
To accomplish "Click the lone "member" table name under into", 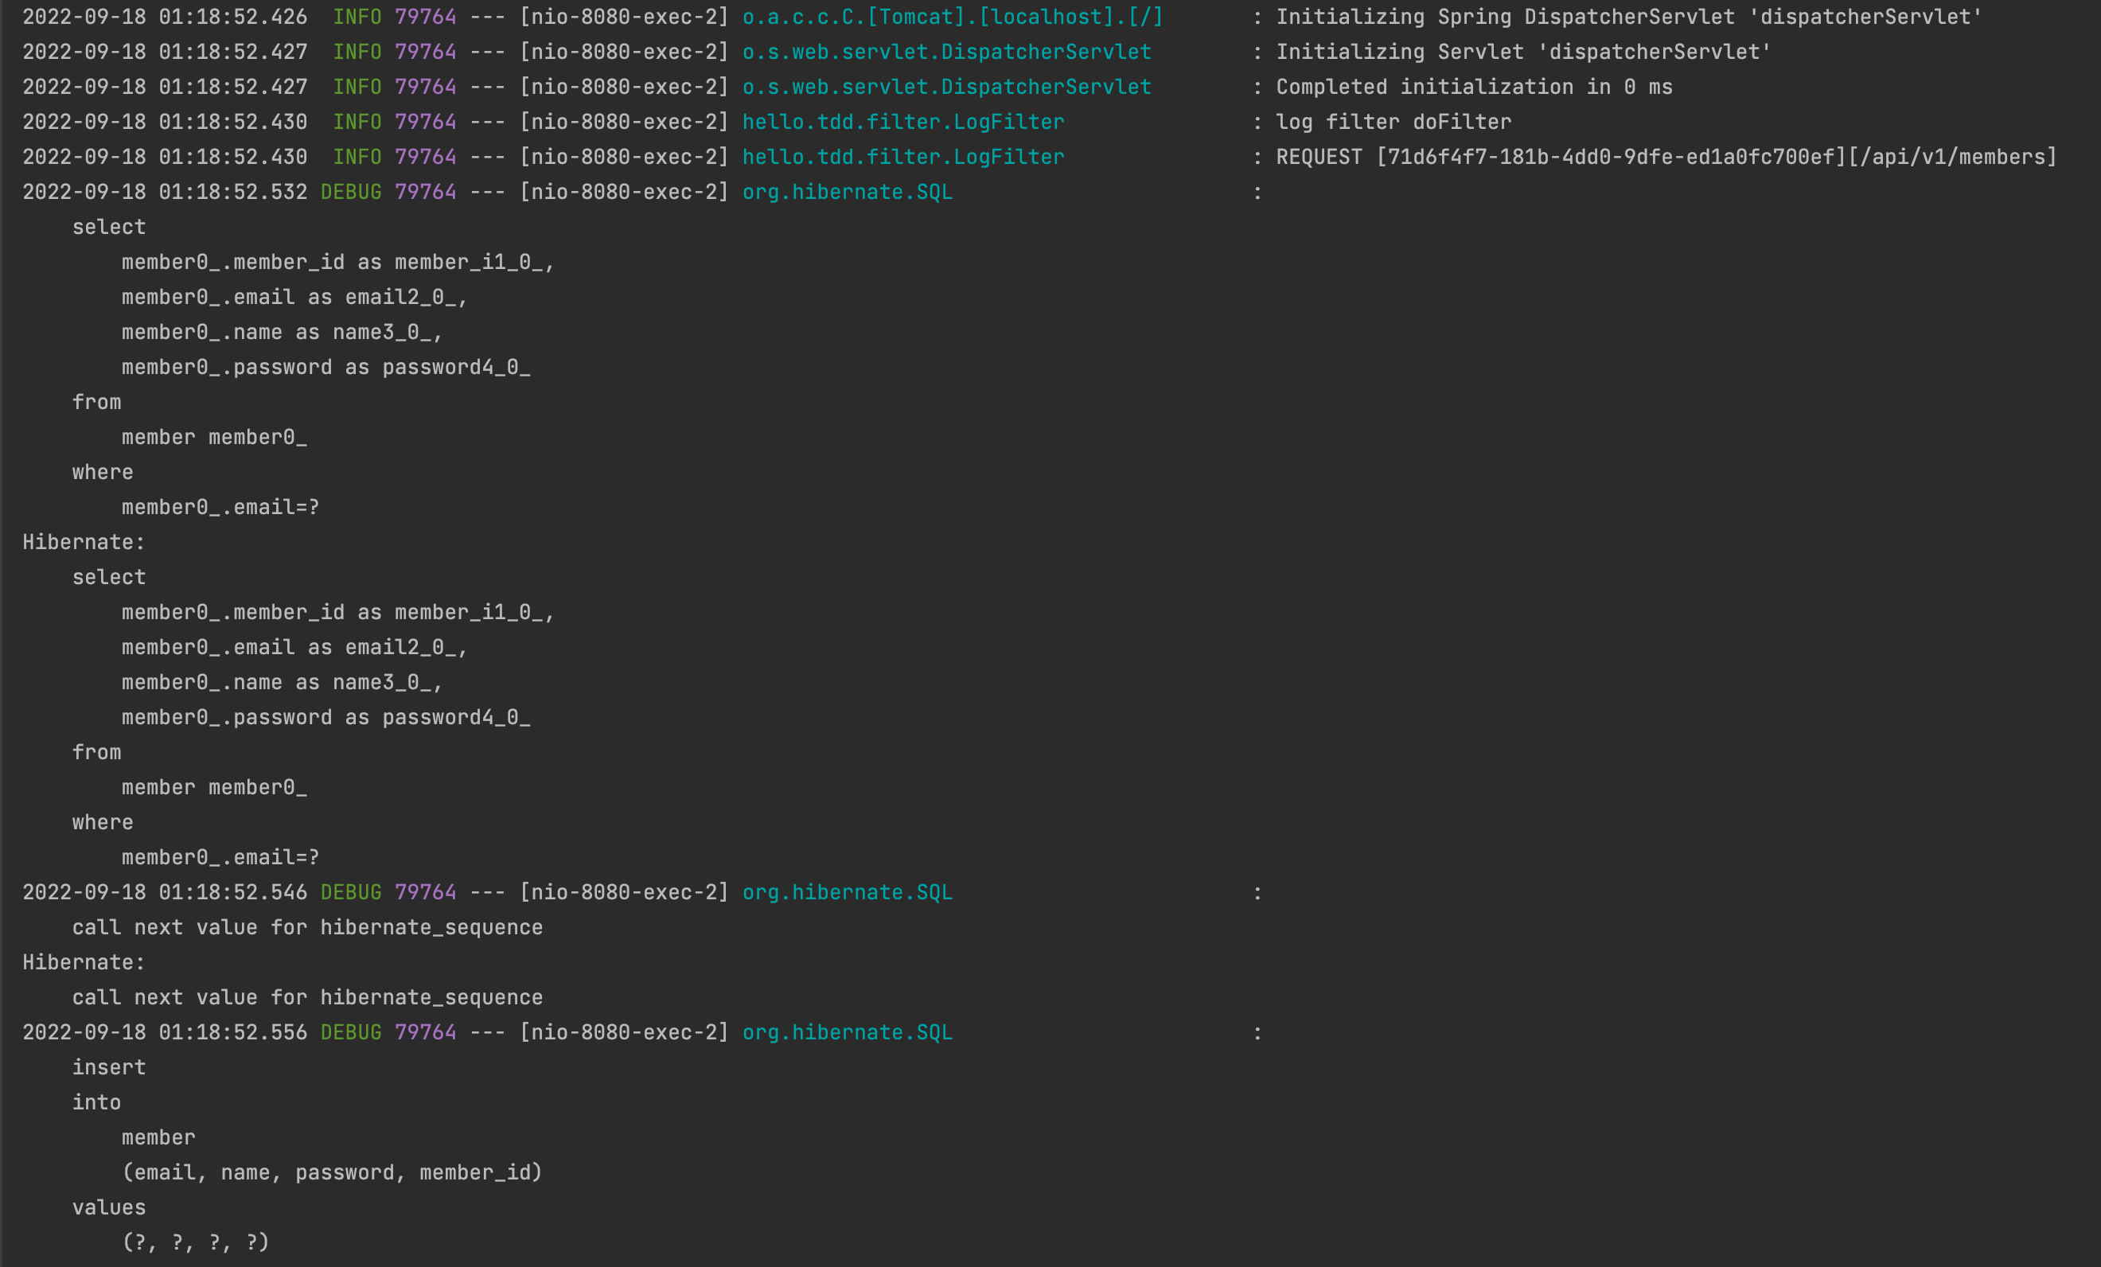I will tap(158, 1137).
